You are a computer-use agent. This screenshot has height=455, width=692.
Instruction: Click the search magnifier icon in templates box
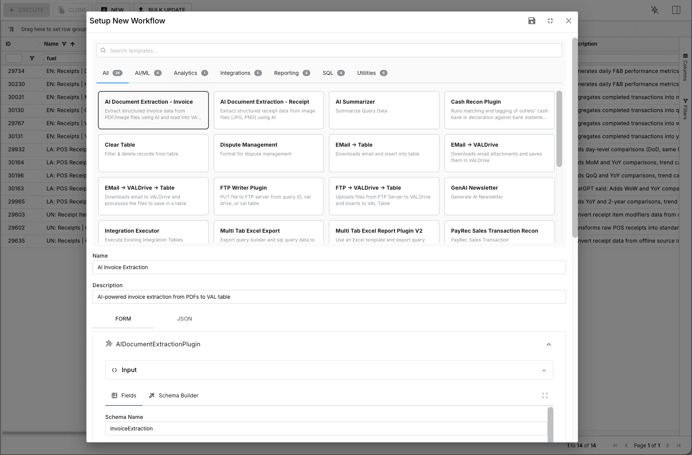pyautogui.click(x=103, y=50)
